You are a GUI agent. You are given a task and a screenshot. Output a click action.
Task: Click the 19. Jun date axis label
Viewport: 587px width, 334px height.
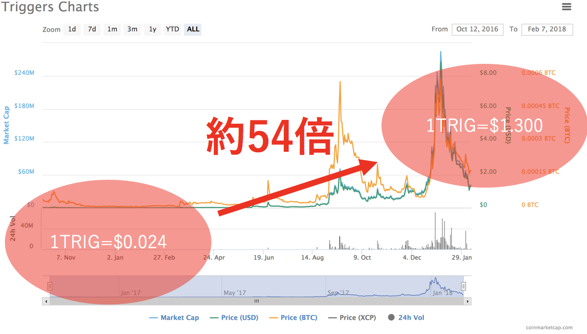pos(264,257)
